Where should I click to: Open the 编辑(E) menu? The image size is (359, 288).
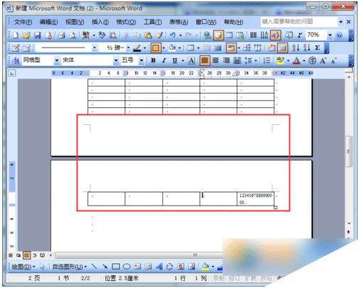click(x=48, y=22)
